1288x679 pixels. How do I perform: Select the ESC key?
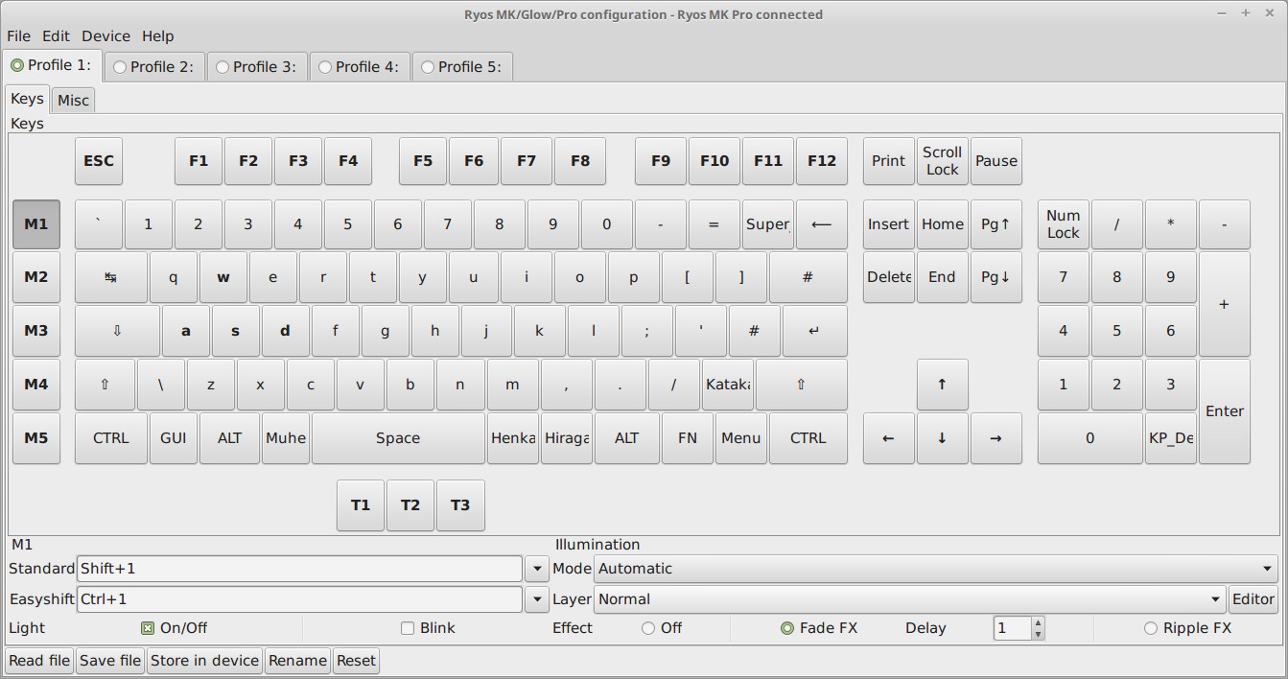click(99, 161)
